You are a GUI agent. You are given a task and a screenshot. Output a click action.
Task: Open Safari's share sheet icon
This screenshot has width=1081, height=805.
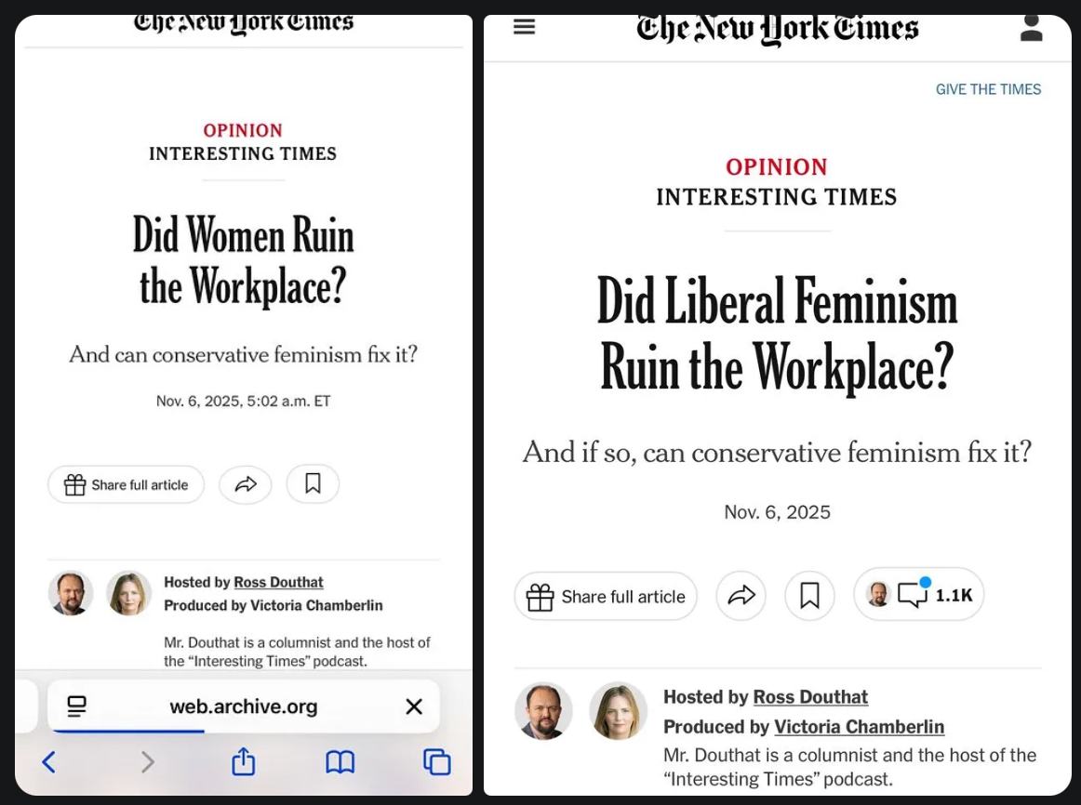click(x=243, y=761)
